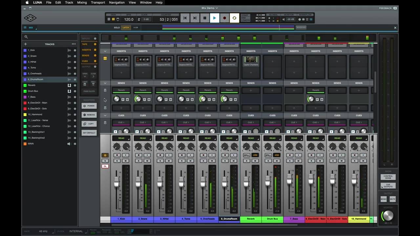
Task: Click the 7_Bass channel fader
Action: pos(289,179)
